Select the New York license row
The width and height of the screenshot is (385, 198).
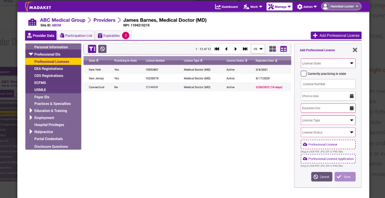187,69
